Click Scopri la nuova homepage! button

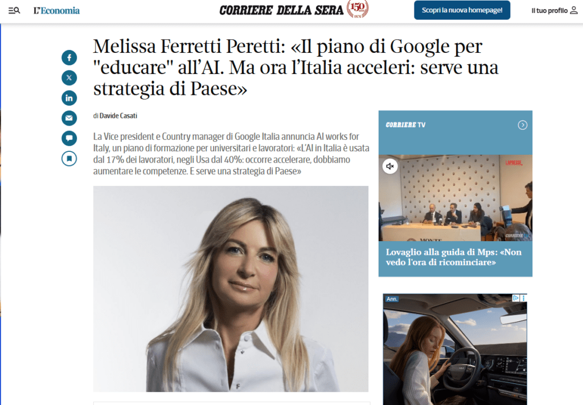462,10
